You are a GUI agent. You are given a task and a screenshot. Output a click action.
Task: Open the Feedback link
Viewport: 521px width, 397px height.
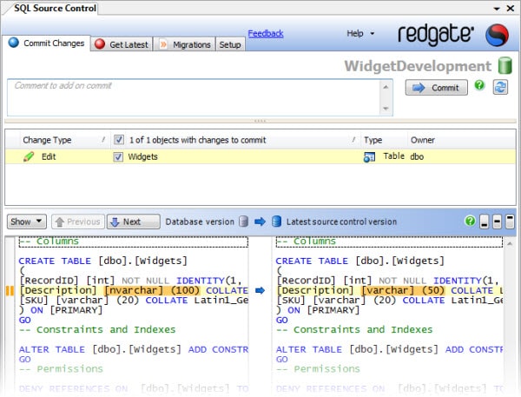click(x=266, y=34)
